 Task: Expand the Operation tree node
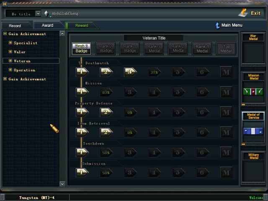pyautogui.click(x=10, y=70)
